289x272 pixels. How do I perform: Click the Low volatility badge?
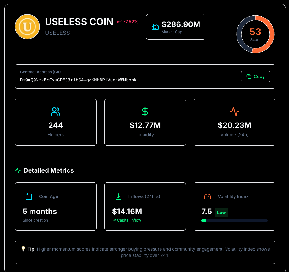pyautogui.click(x=221, y=212)
